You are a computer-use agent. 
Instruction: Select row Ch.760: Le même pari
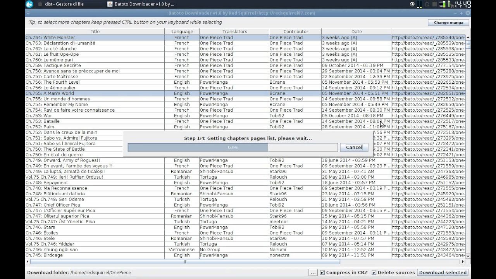[x=245, y=60]
